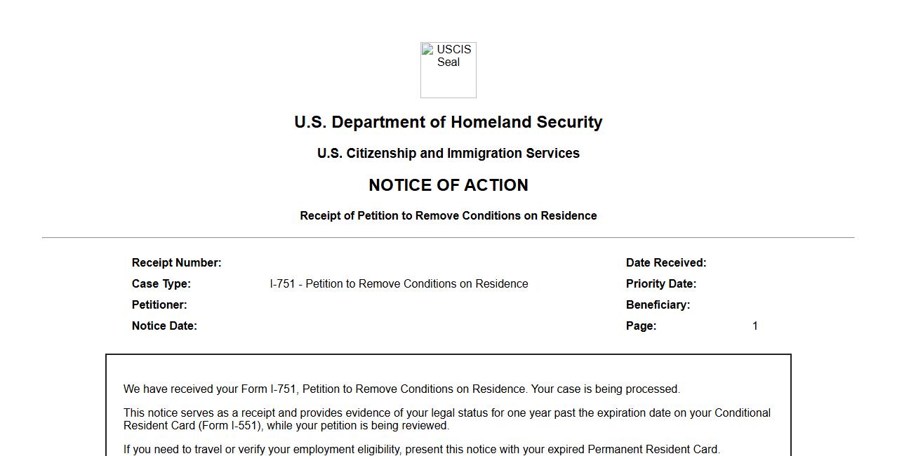Image resolution: width=897 pixels, height=456 pixels.
Task: Click the Date Received label
Action: tap(665, 262)
